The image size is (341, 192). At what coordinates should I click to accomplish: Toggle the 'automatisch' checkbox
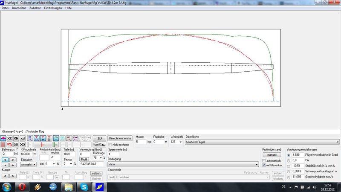click(x=264, y=160)
